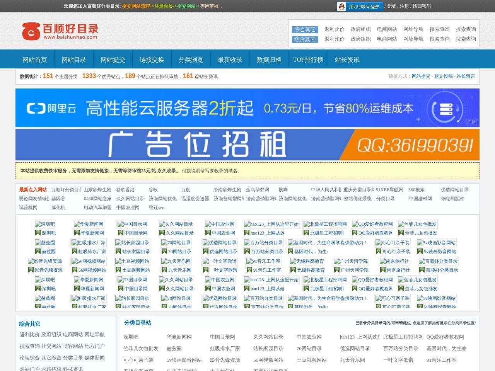Image resolution: width=495 pixels, height=371 pixels.
Task: Click the green favicon beside 南京旅行社
Action: tap(382, 270)
